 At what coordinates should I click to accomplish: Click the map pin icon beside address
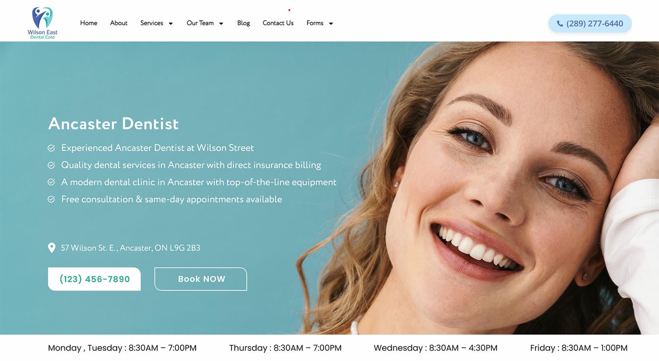coord(51,248)
